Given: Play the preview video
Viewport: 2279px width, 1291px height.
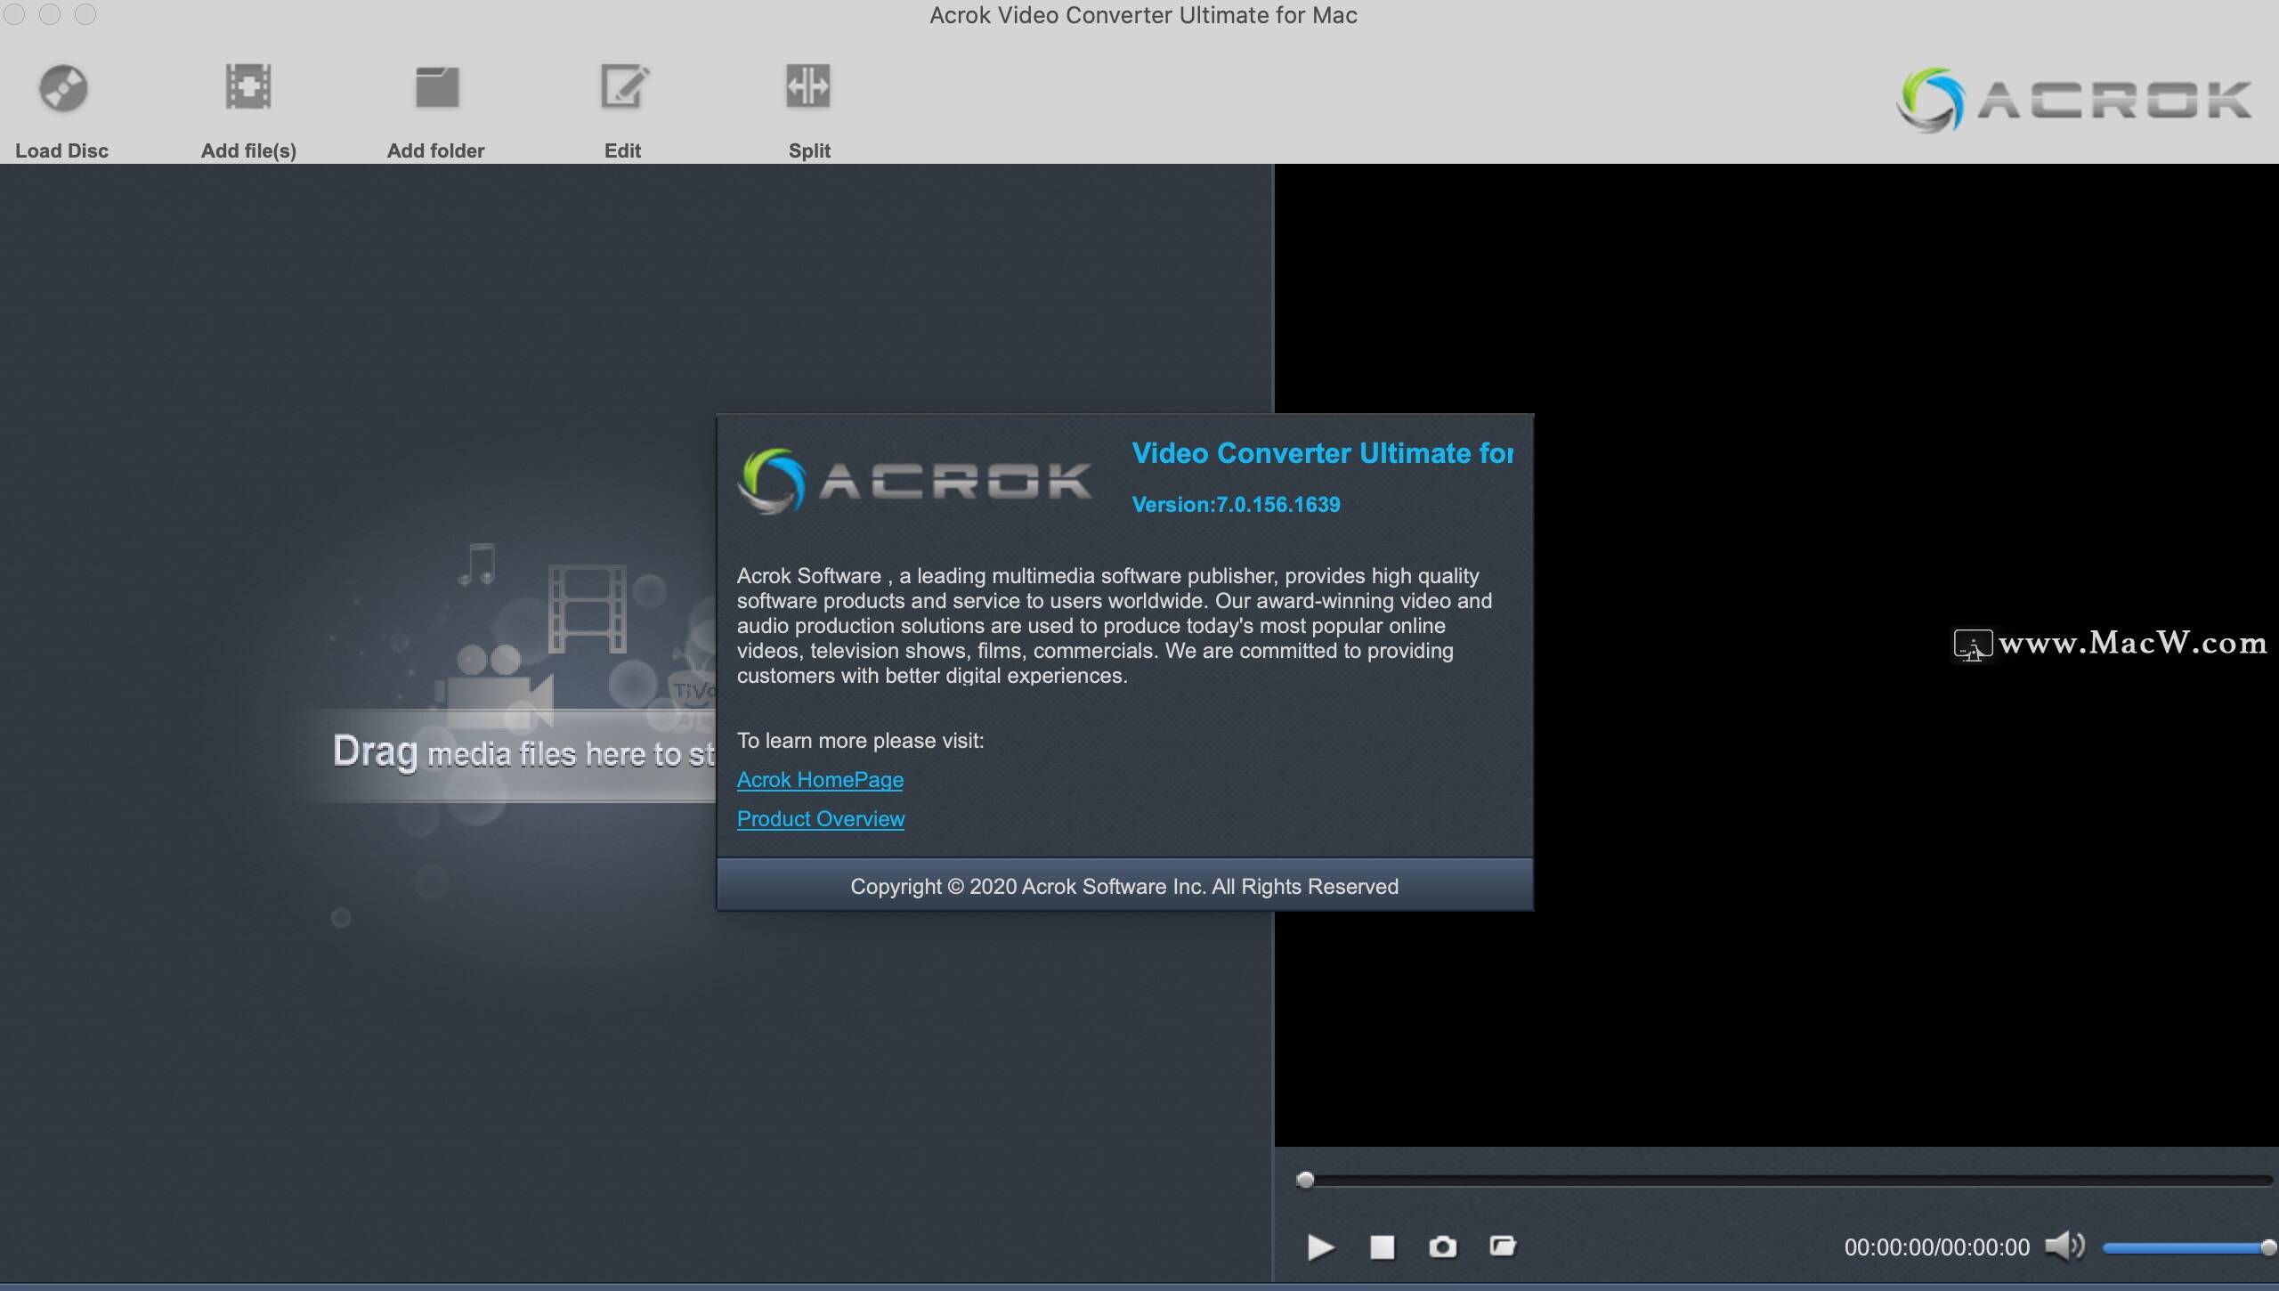Looking at the screenshot, I should [1320, 1247].
